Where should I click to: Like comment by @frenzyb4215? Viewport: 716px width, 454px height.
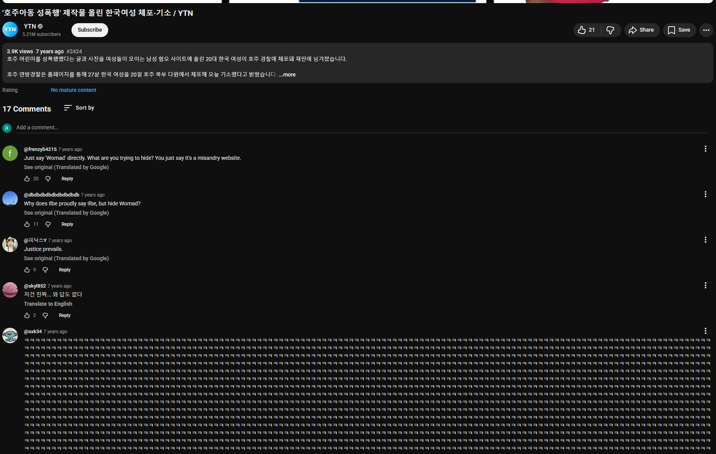pyautogui.click(x=27, y=179)
